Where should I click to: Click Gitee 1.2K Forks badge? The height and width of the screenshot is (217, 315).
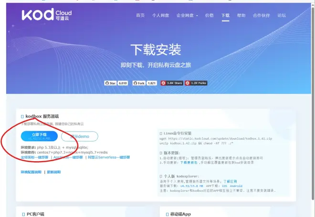click(196, 83)
